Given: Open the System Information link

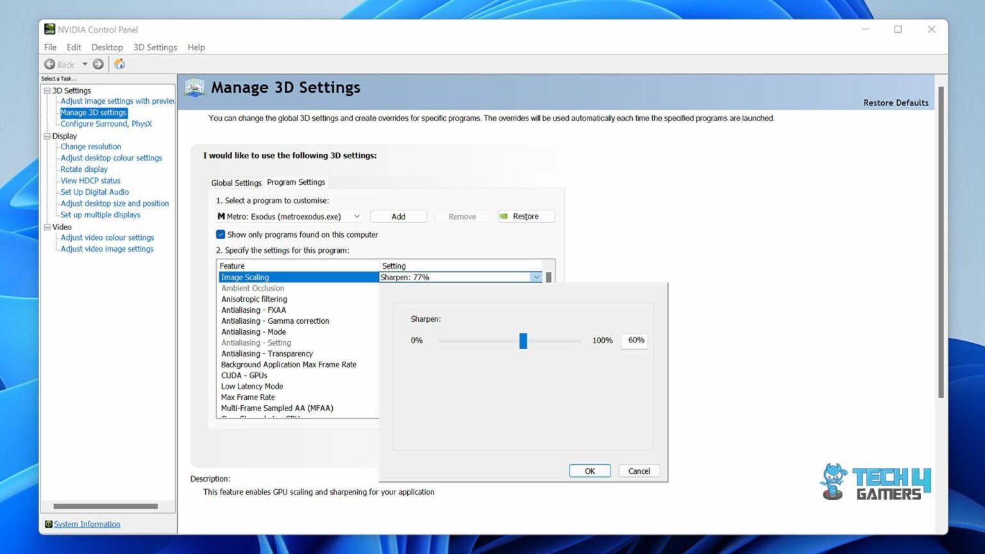Looking at the screenshot, I should (87, 524).
